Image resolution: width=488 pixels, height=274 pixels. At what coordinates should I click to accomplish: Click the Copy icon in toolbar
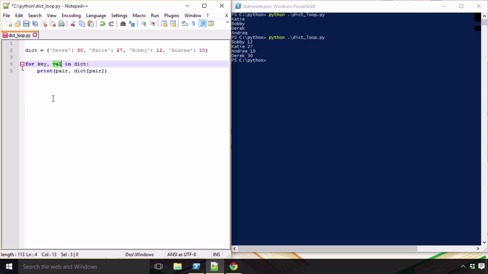(x=82, y=24)
